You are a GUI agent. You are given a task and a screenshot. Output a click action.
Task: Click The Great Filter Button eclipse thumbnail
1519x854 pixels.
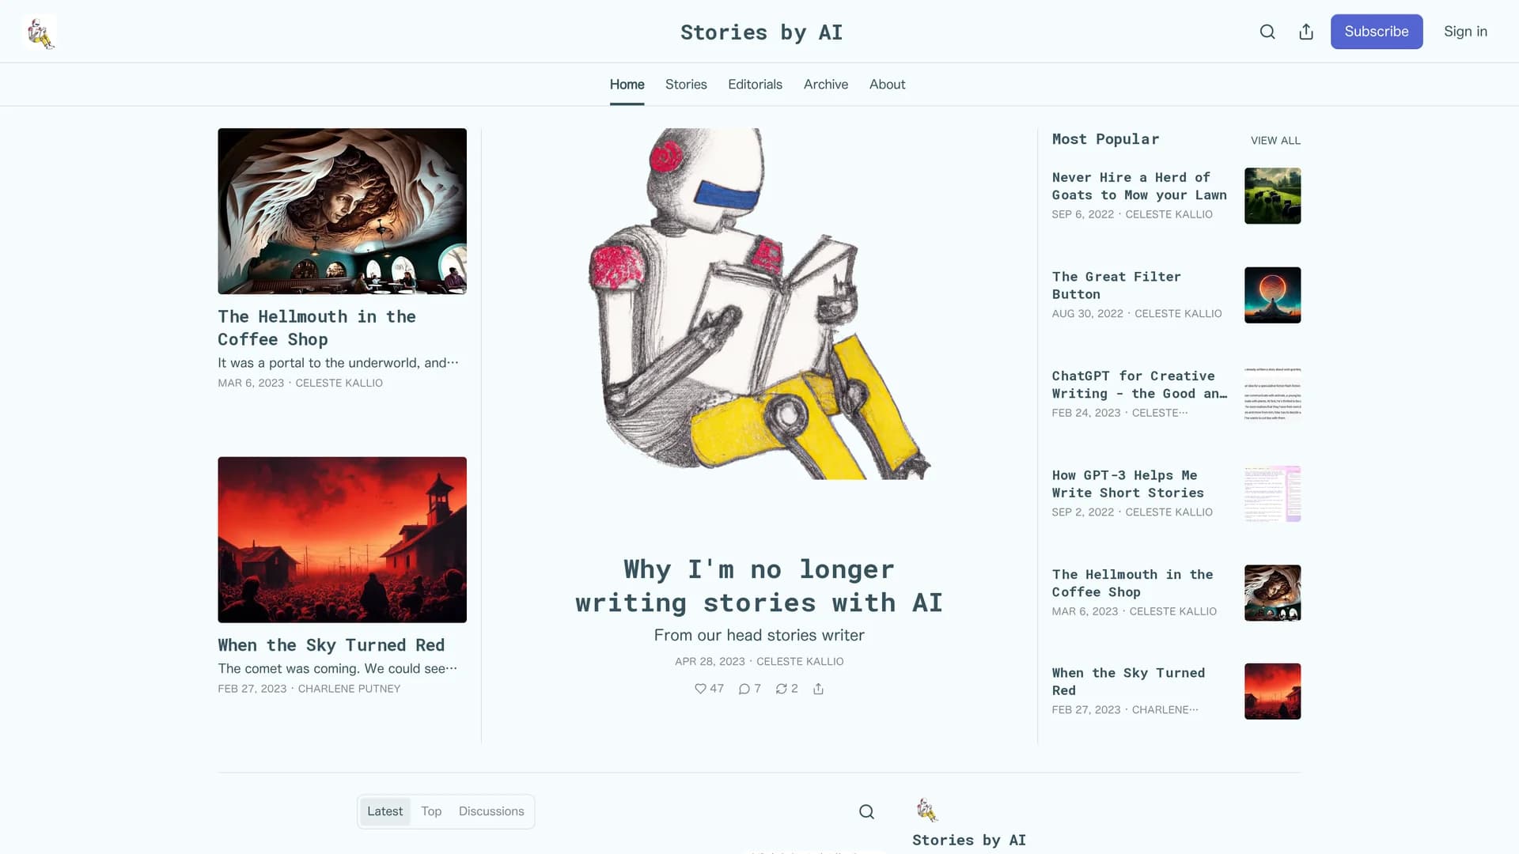click(x=1272, y=295)
